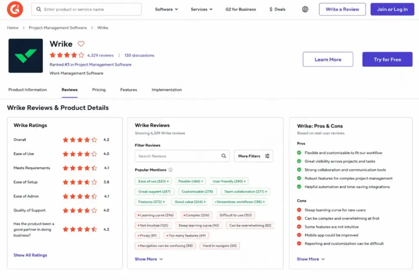
Task: Click the filter sliders icon in More Filters
Action: click(267, 156)
